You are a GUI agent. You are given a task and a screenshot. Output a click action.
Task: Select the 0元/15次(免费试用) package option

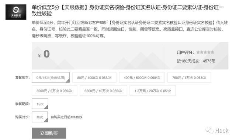coord(51,77)
